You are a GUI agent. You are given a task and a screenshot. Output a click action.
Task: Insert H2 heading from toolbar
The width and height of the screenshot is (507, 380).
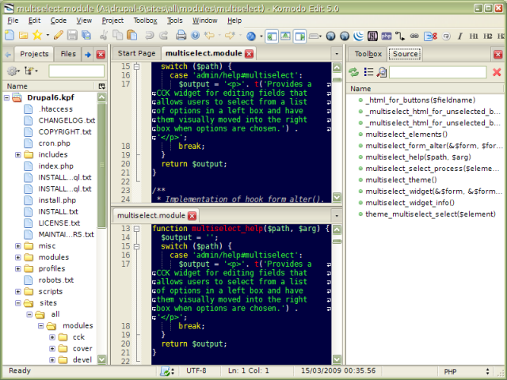(488, 36)
